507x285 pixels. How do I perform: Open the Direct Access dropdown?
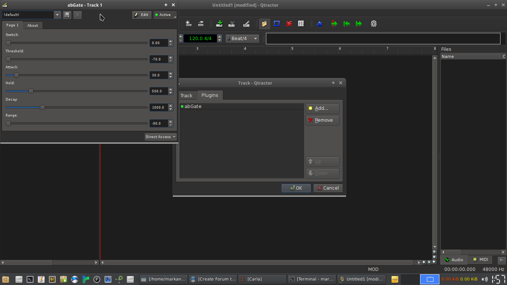pos(160,137)
